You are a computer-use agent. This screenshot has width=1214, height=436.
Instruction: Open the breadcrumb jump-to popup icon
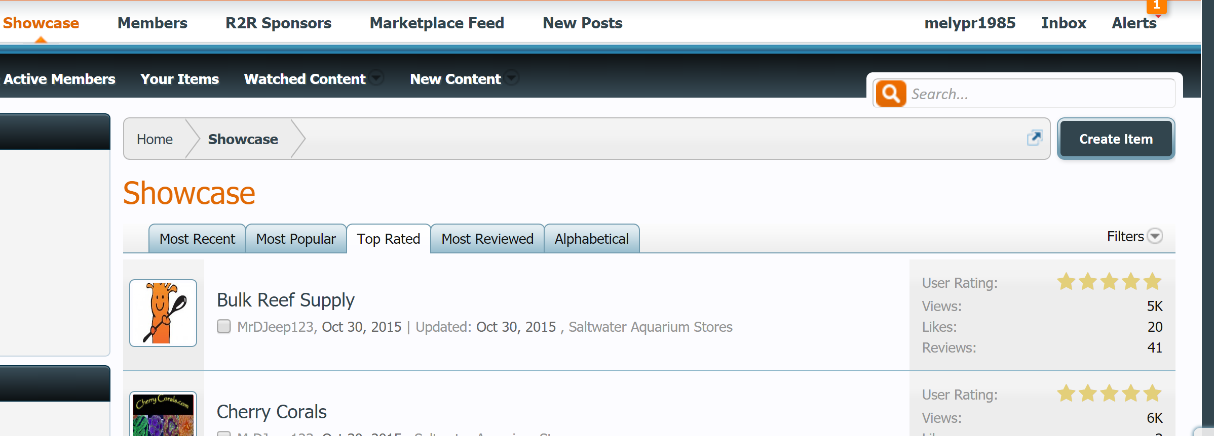tap(1035, 138)
